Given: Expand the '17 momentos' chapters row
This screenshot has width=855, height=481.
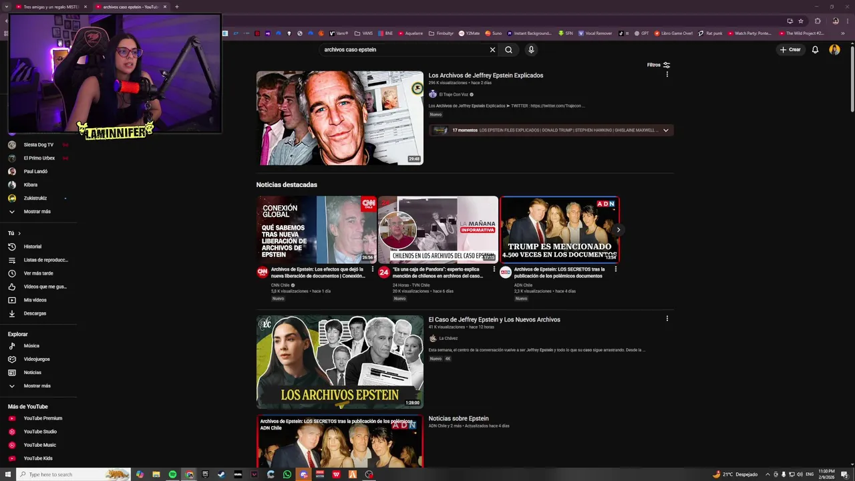Looking at the screenshot, I should click(x=551, y=130).
